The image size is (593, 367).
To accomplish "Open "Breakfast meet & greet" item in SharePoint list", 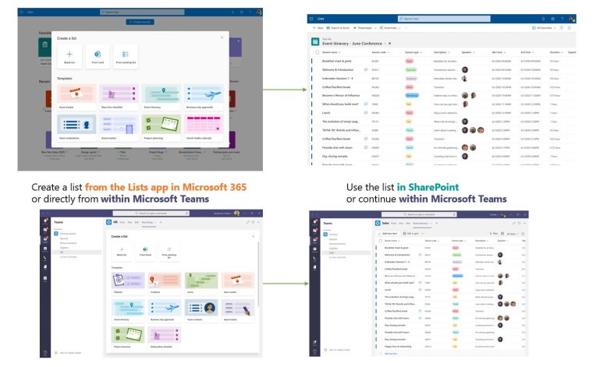I will (x=336, y=61).
